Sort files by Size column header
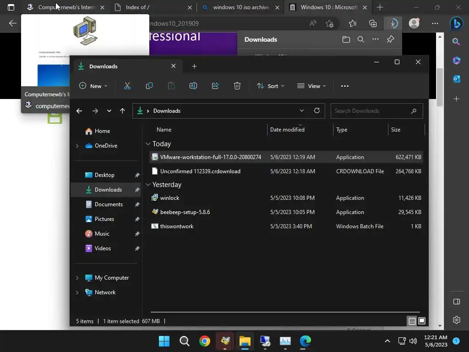Image resolution: width=469 pixels, height=352 pixels. (x=395, y=130)
